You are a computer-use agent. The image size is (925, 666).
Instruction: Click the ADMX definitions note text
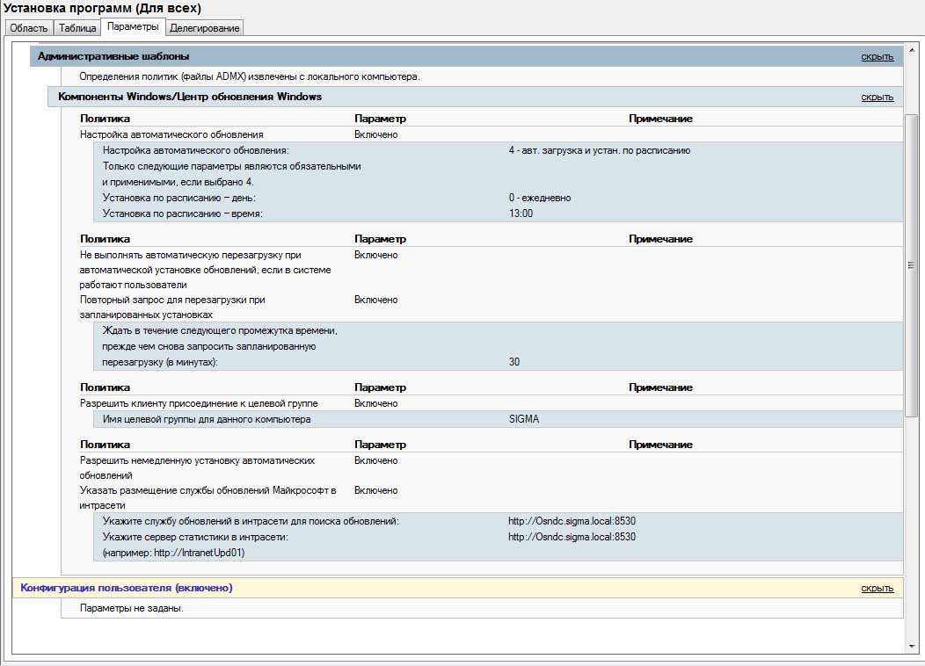pos(250,76)
